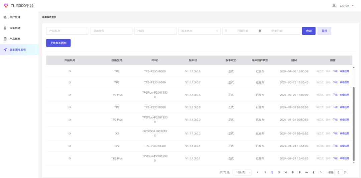Click 下线 for version V1.1.1.3.0.8
361x178 pixels.
[335, 71]
